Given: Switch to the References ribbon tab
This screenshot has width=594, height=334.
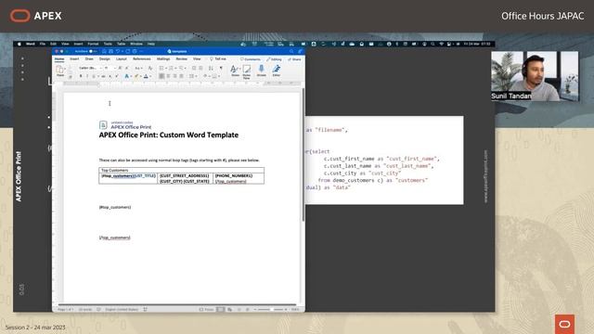Looking at the screenshot, I should point(142,59).
